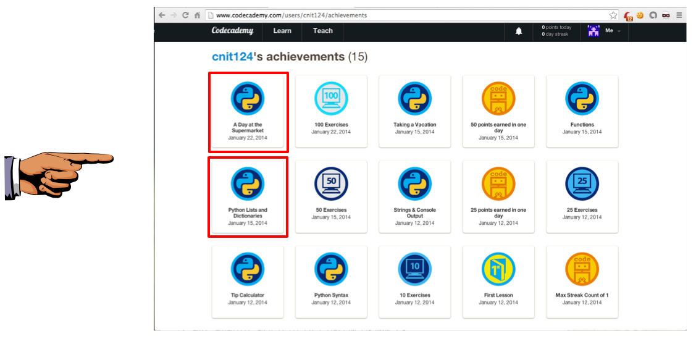Reload the page with the refresh icon
The height and width of the screenshot is (344, 696).
[x=185, y=15]
